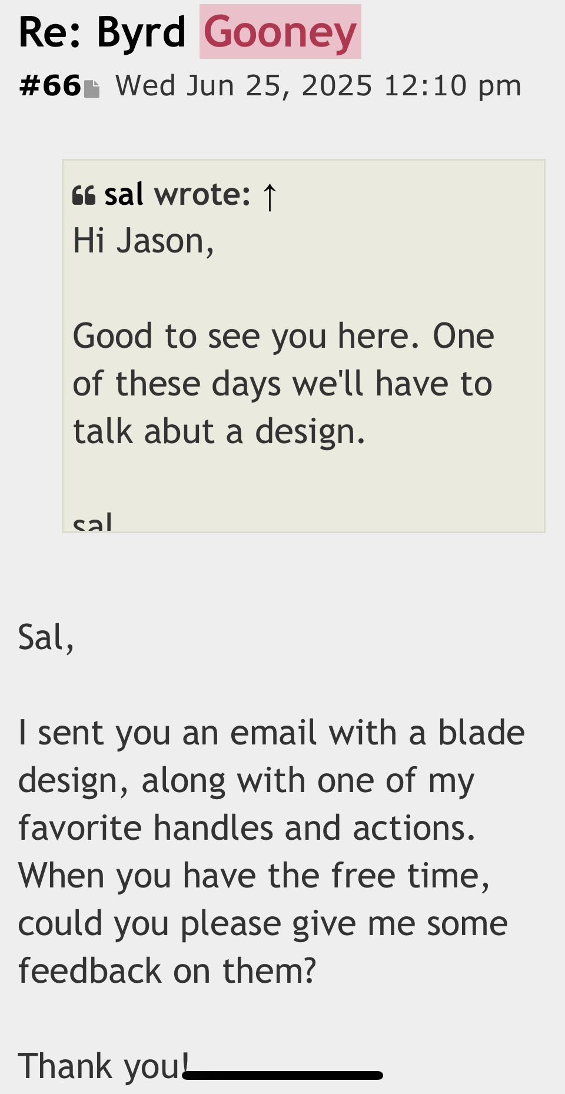The width and height of the screenshot is (565, 1094).
Task: Click the "feedback on them?" line
Action: 167,971
